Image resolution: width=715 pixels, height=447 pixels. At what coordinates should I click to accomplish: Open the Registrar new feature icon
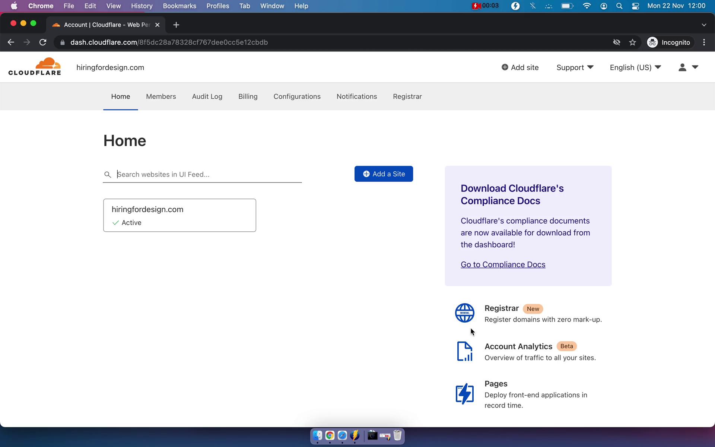[x=464, y=313]
